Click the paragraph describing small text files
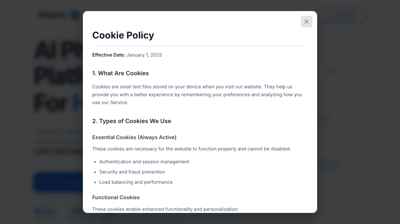This screenshot has height=224, width=400. [x=197, y=94]
